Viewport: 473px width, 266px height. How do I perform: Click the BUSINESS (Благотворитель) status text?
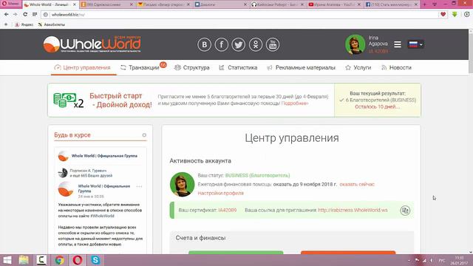click(257, 175)
